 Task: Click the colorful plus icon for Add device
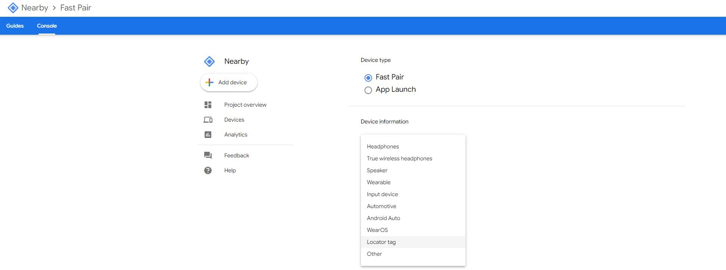click(x=209, y=82)
